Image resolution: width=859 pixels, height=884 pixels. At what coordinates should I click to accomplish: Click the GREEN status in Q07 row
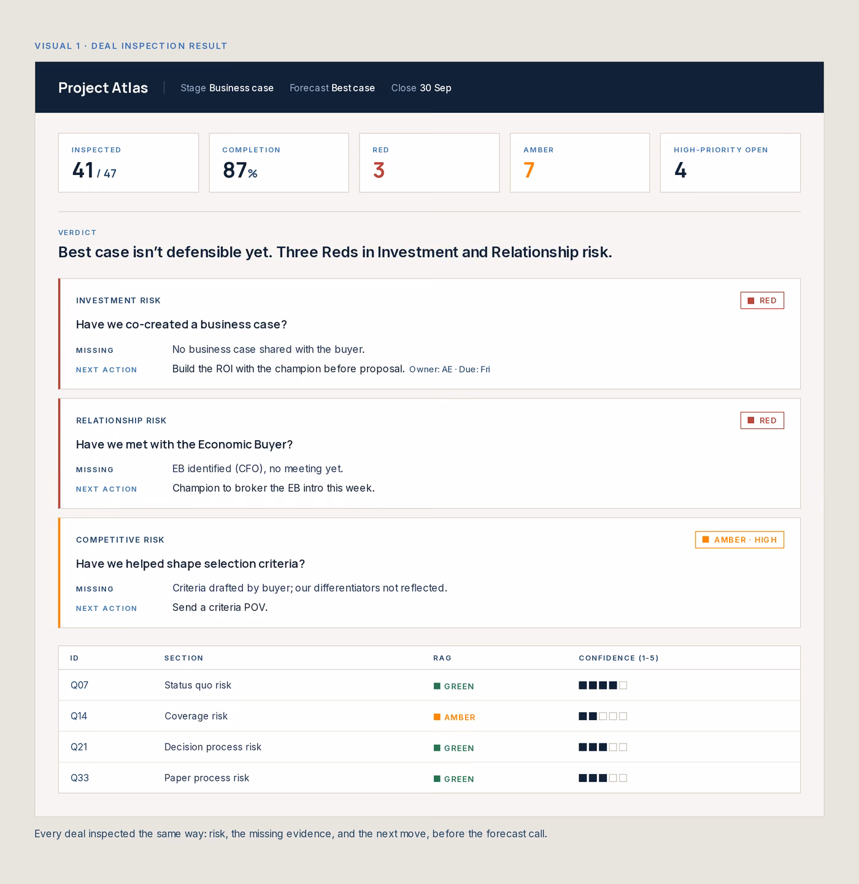click(x=454, y=686)
